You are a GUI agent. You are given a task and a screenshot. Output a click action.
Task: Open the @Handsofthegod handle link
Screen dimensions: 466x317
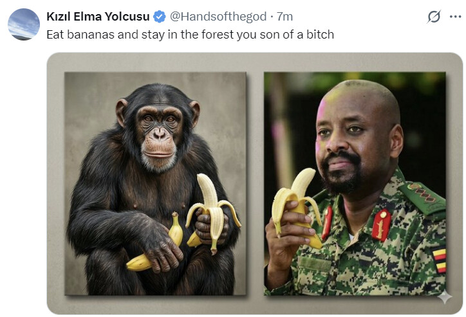(x=218, y=17)
